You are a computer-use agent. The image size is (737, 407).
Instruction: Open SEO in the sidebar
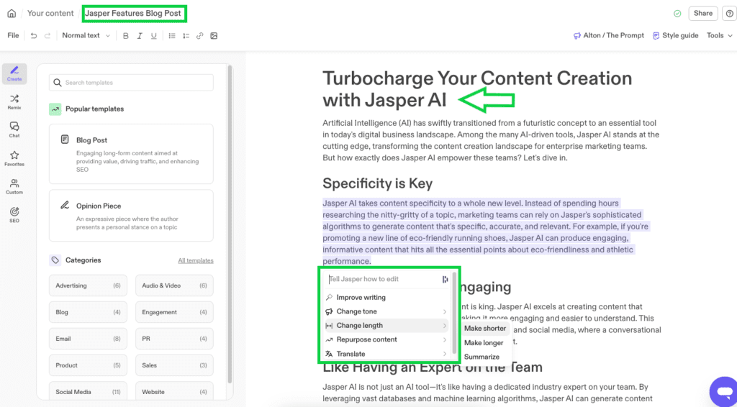(14, 215)
